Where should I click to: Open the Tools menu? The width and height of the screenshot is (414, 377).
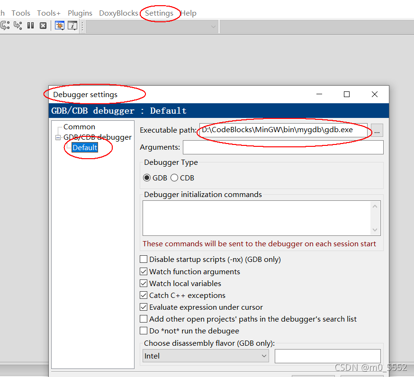point(20,13)
